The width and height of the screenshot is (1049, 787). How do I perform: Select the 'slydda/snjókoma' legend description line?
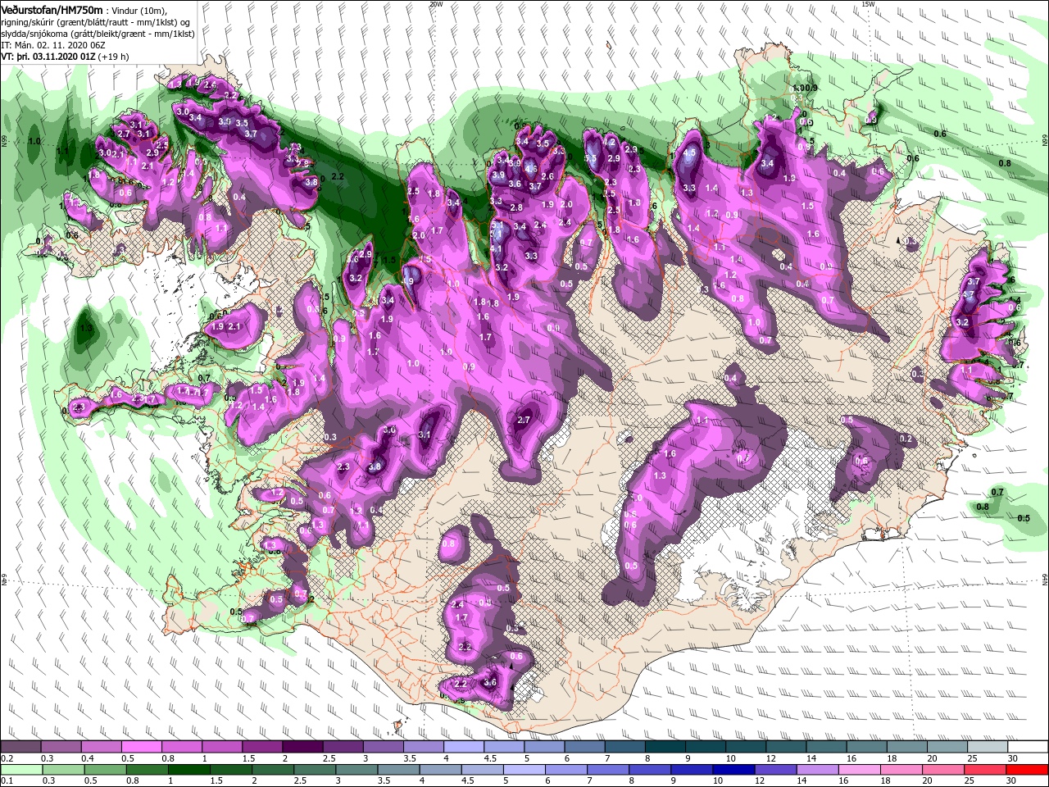tap(98, 33)
